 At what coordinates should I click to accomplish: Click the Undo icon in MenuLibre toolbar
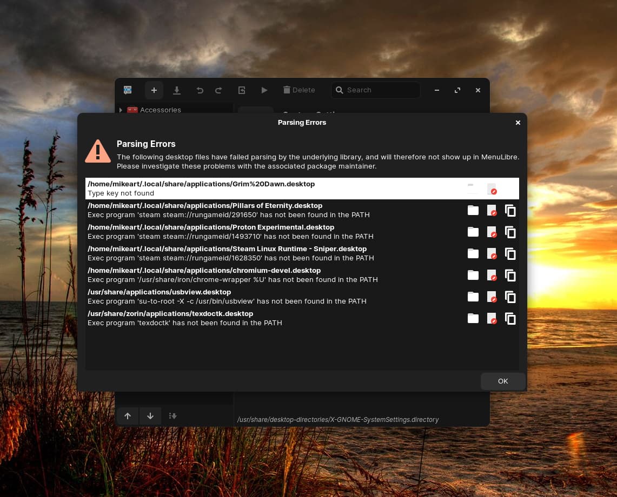[200, 90]
